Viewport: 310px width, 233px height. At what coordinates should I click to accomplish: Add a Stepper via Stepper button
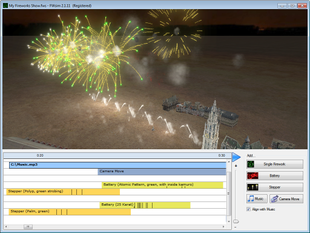(275, 187)
